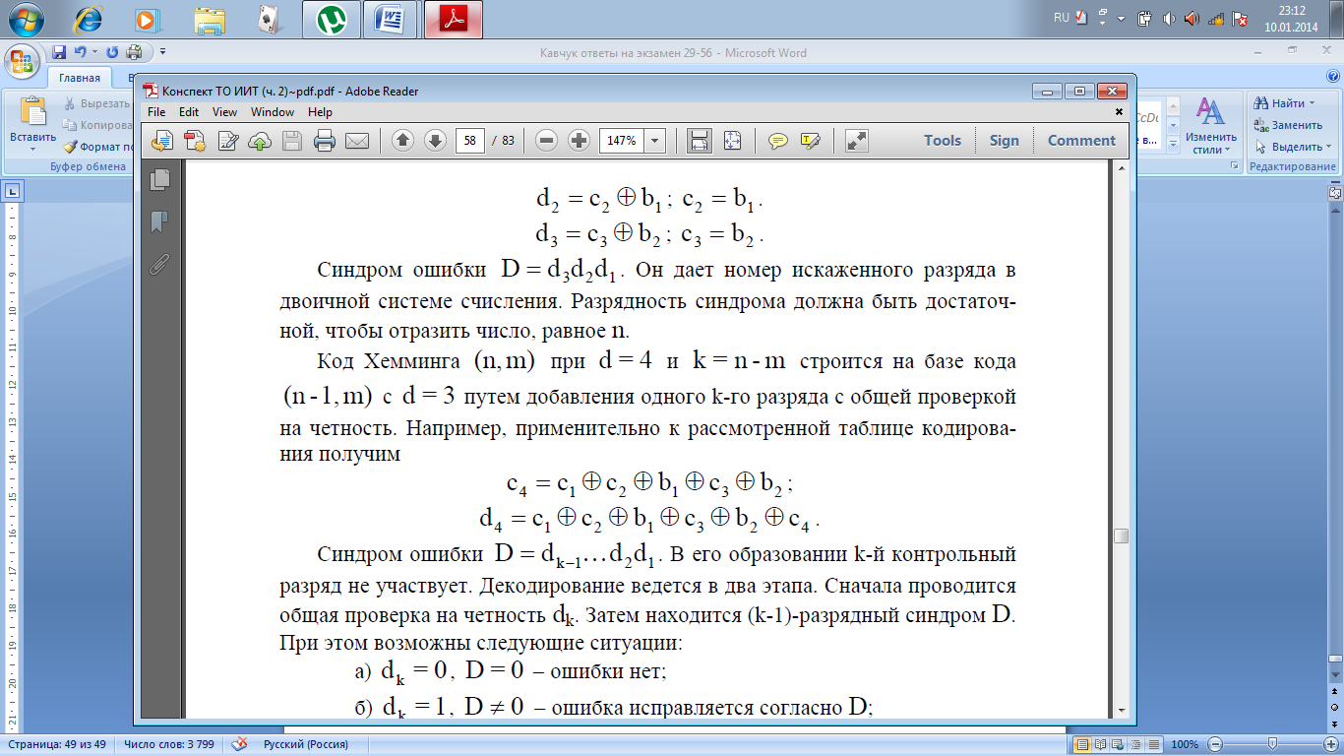This screenshot has height=756, width=1344.
Task: Open the Comment pane in Reader
Action: pos(1081,141)
